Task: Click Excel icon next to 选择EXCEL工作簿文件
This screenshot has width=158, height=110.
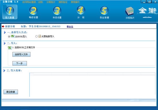Action: (10, 48)
